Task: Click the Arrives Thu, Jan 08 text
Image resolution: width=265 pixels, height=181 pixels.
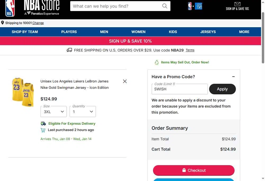Action: click(x=66, y=139)
